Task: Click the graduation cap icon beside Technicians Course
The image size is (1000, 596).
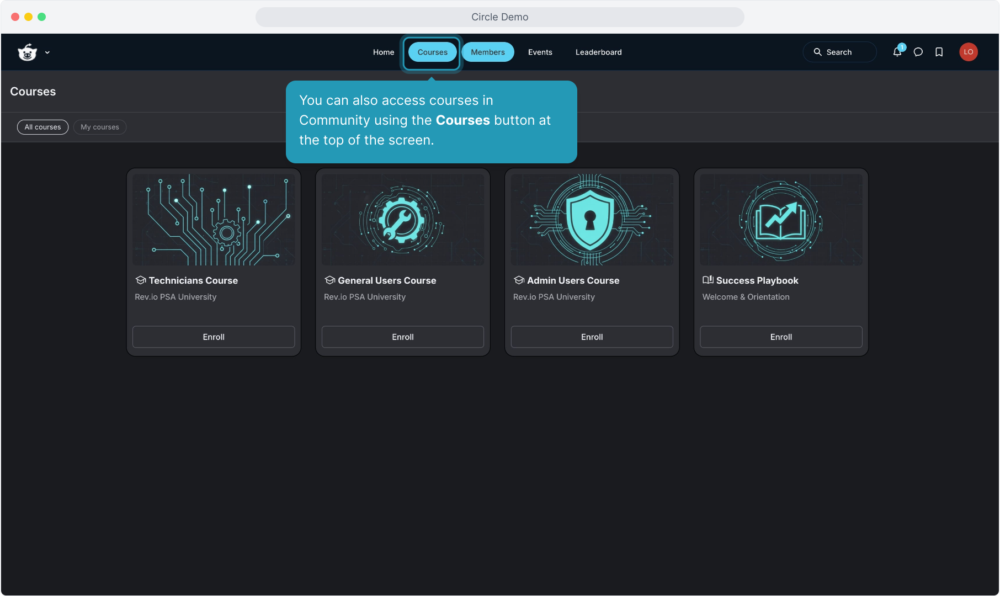Action: point(141,280)
